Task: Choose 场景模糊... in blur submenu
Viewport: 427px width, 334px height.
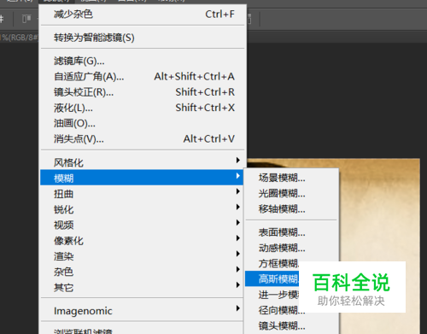Action: [291, 178]
